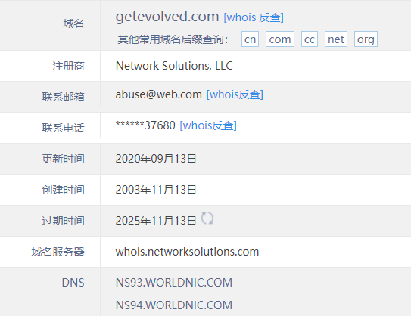Select the update date 2020年09月13日

point(156,159)
